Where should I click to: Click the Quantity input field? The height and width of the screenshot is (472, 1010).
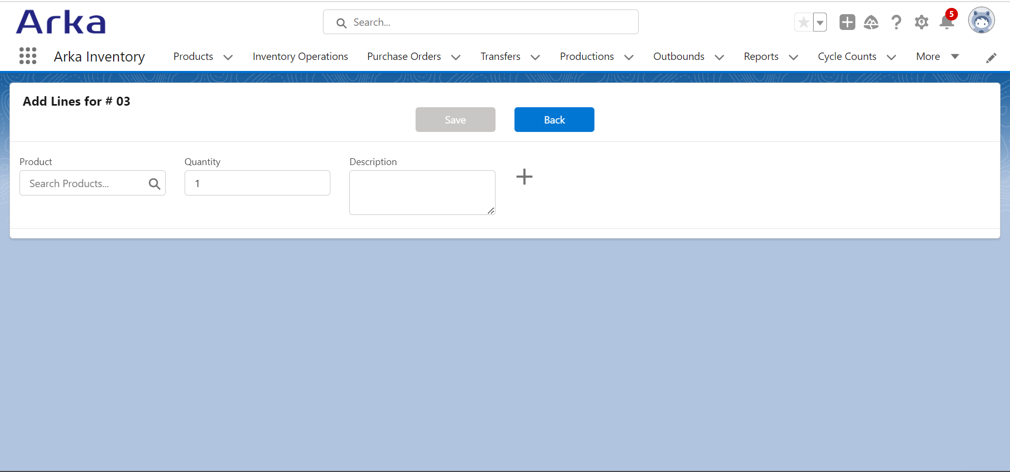coord(257,183)
